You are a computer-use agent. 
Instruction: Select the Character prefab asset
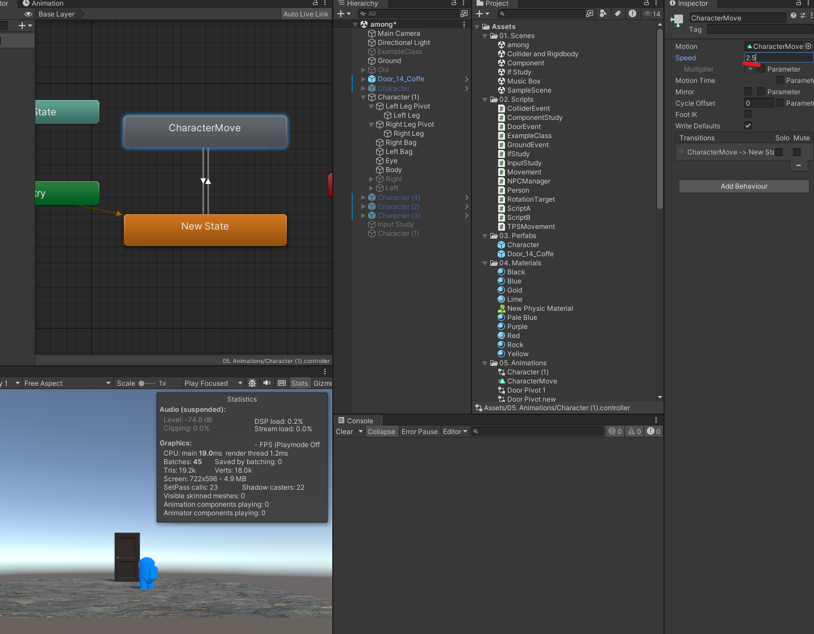(523, 245)
